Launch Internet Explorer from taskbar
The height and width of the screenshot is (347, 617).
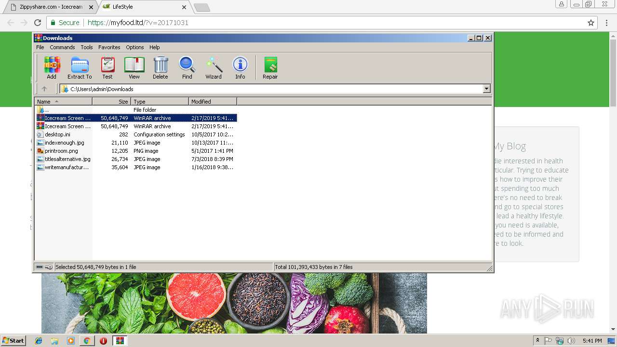[39, 341]
